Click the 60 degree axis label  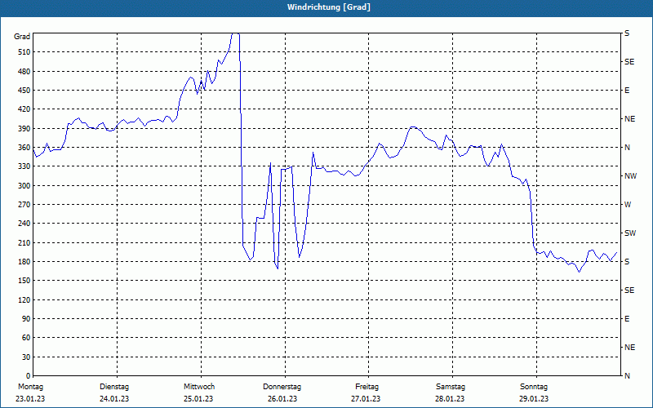coord(27,338)
